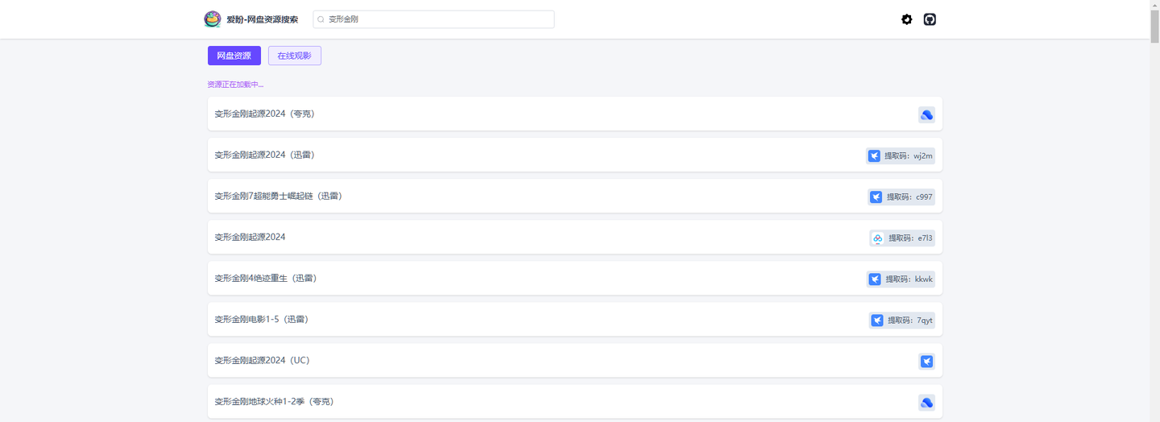Open the 变形金刚7超能勇士崛起链（迅雷） result

tap(278, 196)
